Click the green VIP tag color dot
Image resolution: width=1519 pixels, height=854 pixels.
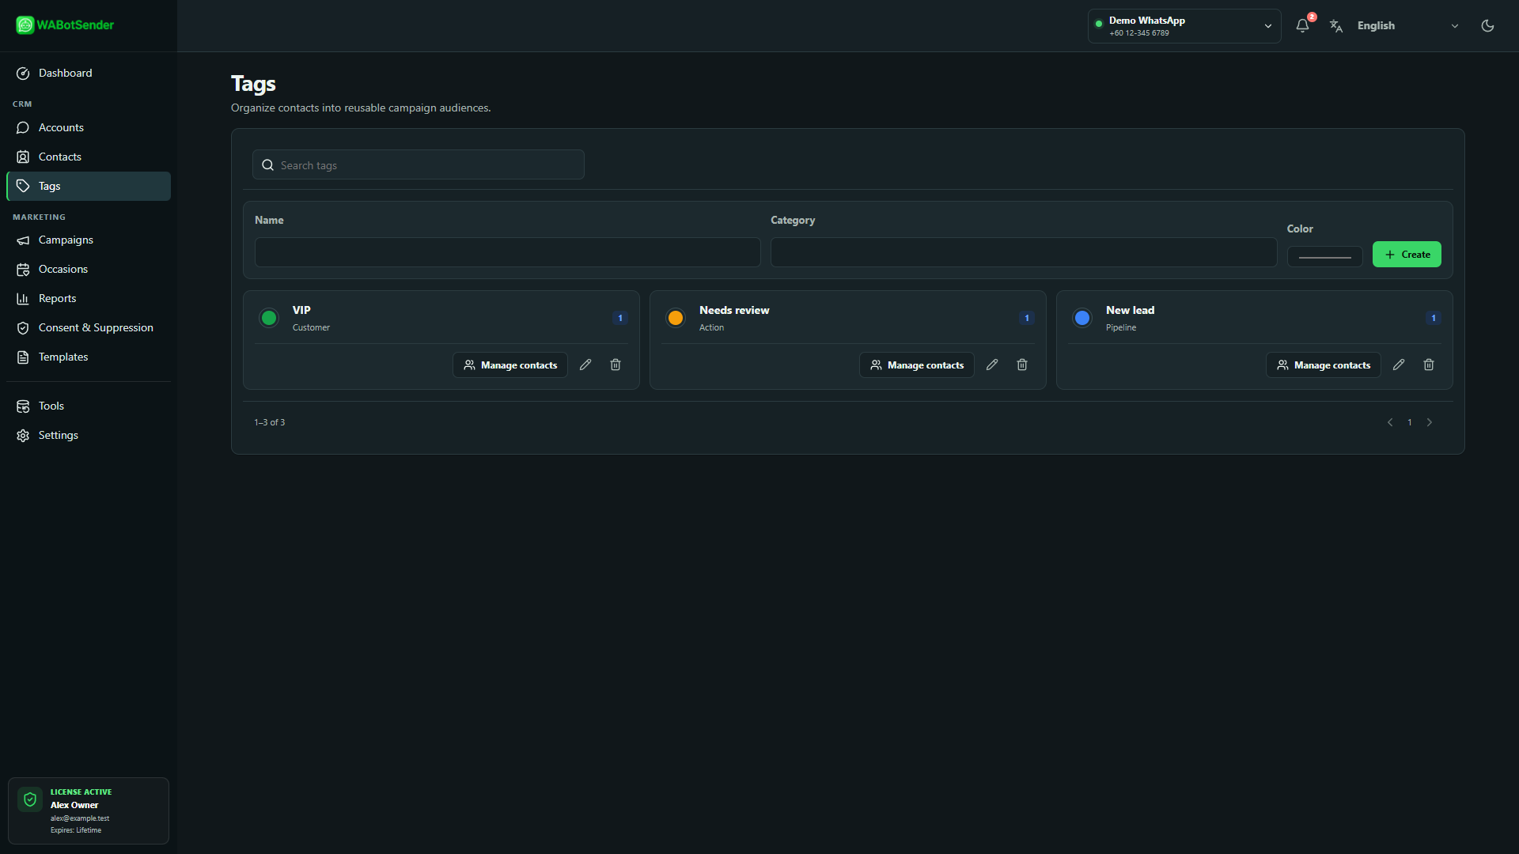click(x=269, y=318)
